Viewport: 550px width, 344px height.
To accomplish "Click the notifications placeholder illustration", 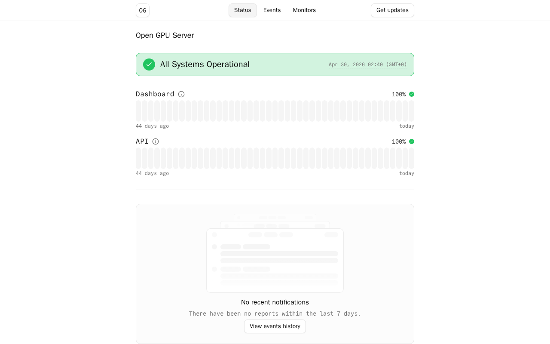I will click(275, 253).
